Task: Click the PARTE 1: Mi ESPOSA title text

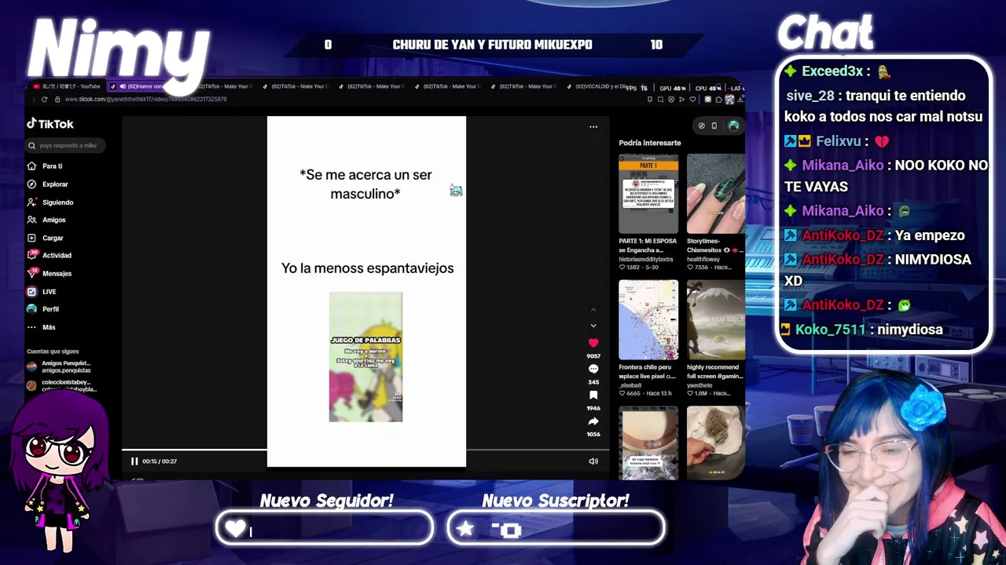Action: coord(646,246)
